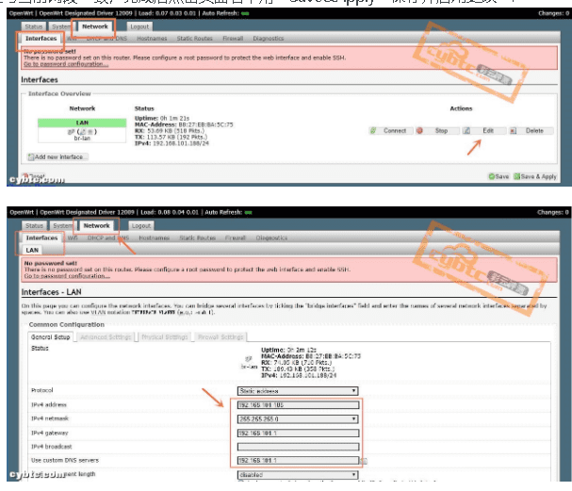Open the IPv4 netmask dropdown

[x=298, y=419]
